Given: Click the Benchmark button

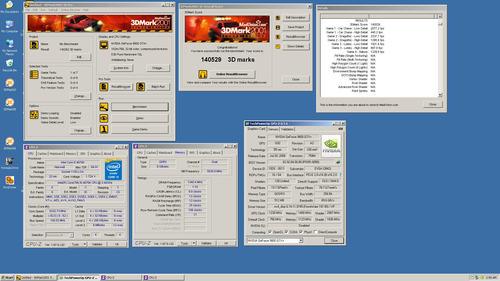Looking at the screenshot, I should click(x=140, y=107).
